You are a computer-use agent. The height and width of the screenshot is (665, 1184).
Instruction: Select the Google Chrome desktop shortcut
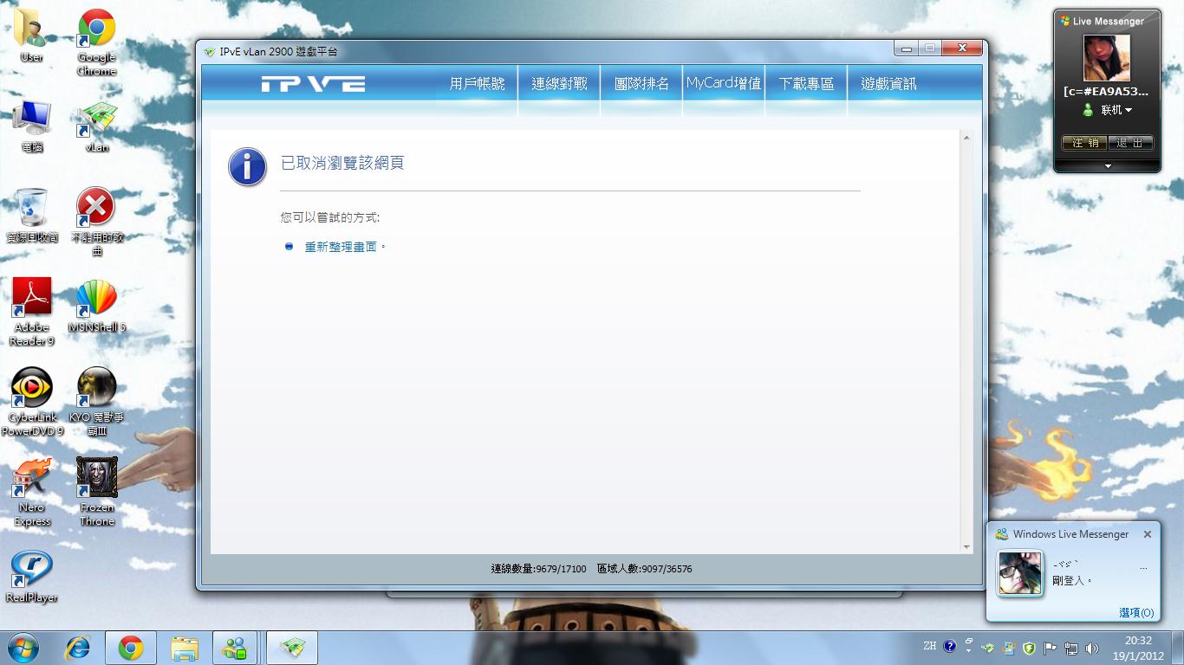coord(97,42)
